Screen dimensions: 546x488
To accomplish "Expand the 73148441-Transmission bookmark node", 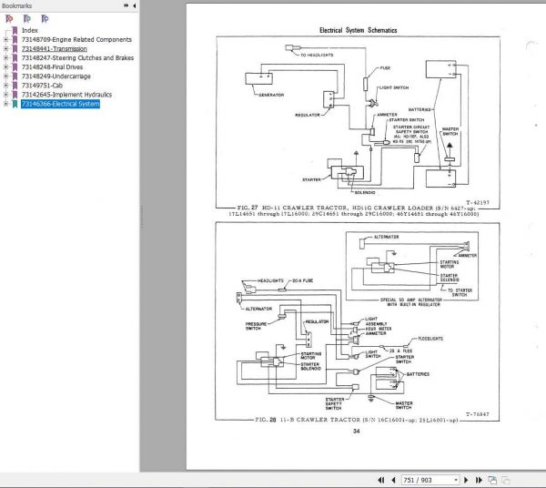I will pos(5,49).
